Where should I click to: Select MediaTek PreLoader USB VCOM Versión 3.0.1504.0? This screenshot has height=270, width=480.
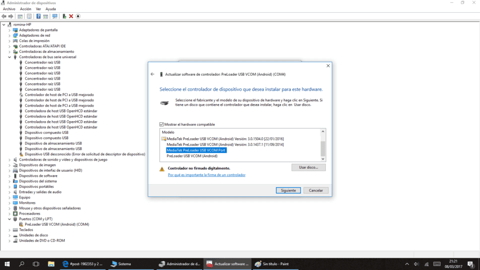click(x=225, y=139)
